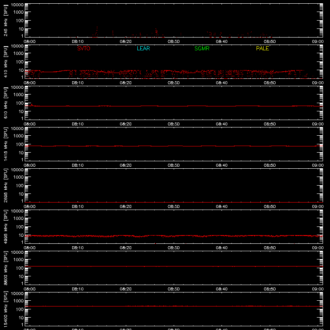
Task: Click 08:00 time label below 610 MHz panel
Action: pyautogui.click(x=30, y=124)
